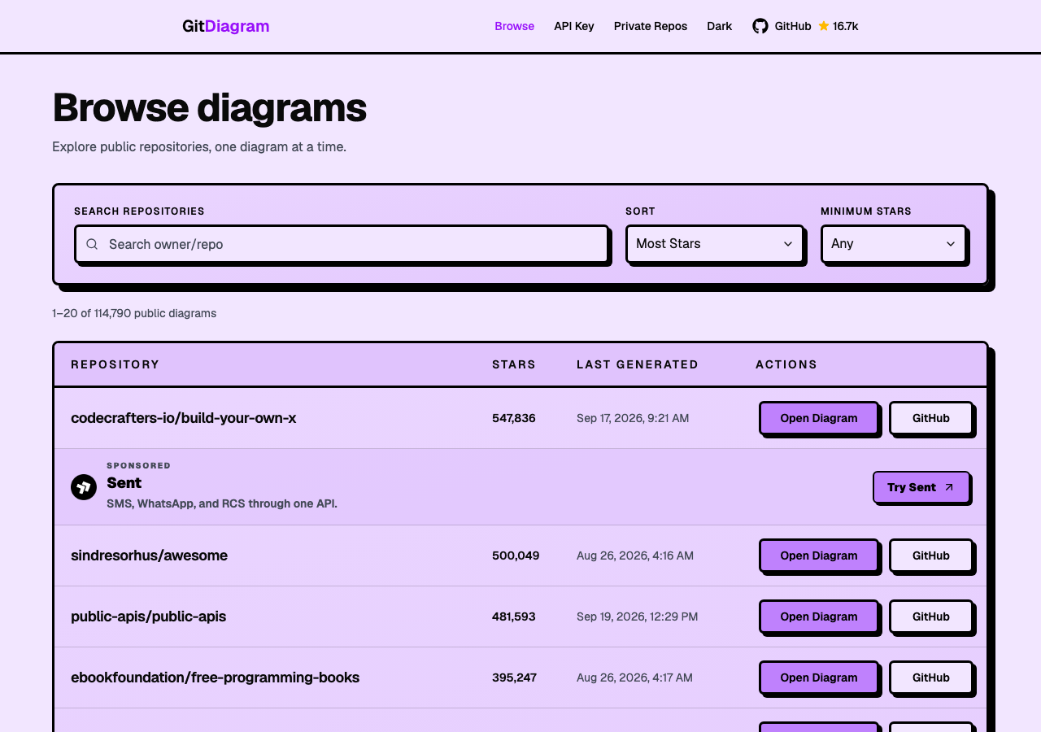1041x732 pixels.
Task: Click the Repository column header
Action: pyautogui.click(x=115, y=364)
